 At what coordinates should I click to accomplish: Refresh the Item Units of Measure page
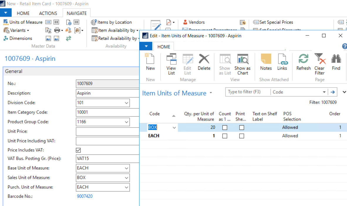coord(303,62)
